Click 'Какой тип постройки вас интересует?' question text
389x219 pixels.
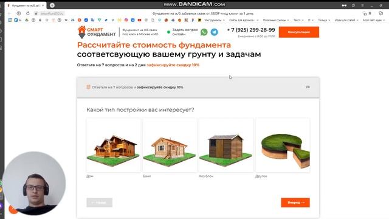click(140, 109)
